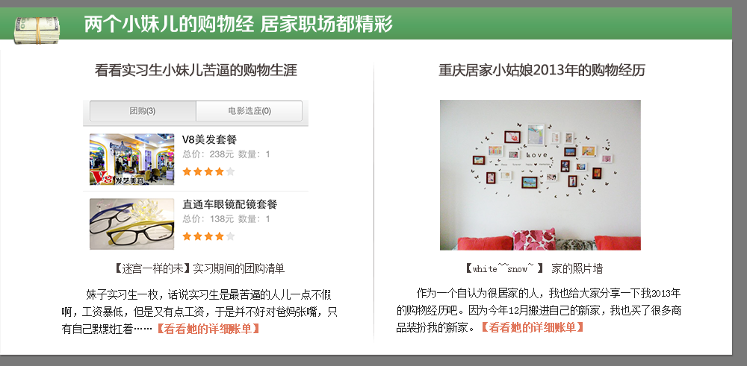Click the green banner title 两个小妹儿的购物经
747x366 pixels.
[169, 23]
